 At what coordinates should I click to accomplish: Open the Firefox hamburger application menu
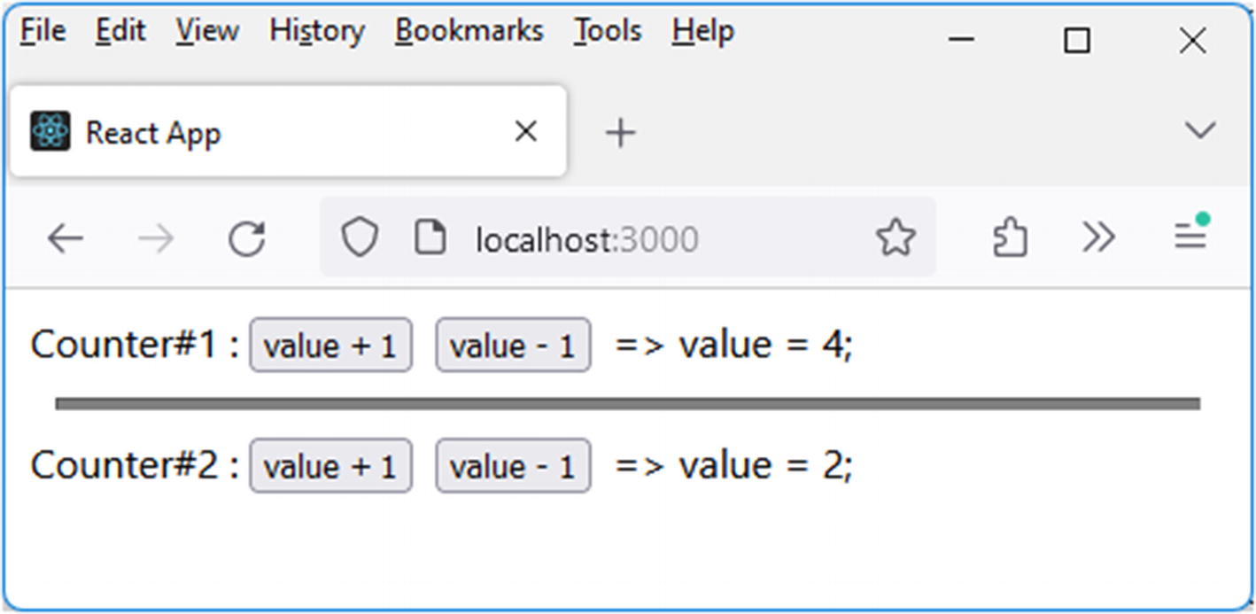[1190, 236]
